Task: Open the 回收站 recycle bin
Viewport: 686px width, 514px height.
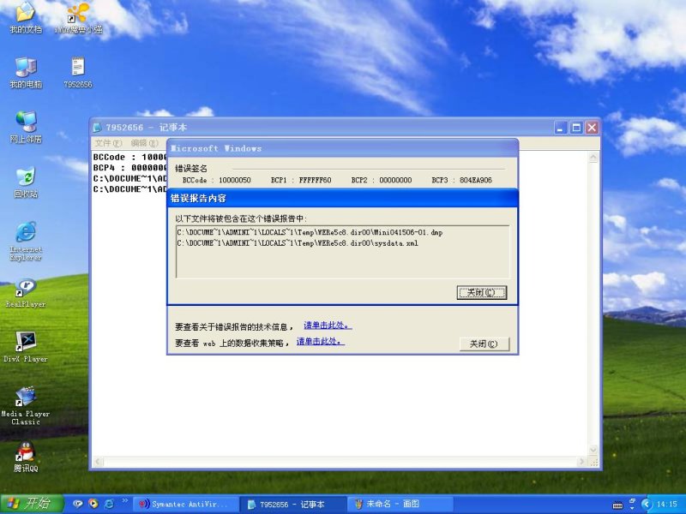Action: click(x=25, y=178)
